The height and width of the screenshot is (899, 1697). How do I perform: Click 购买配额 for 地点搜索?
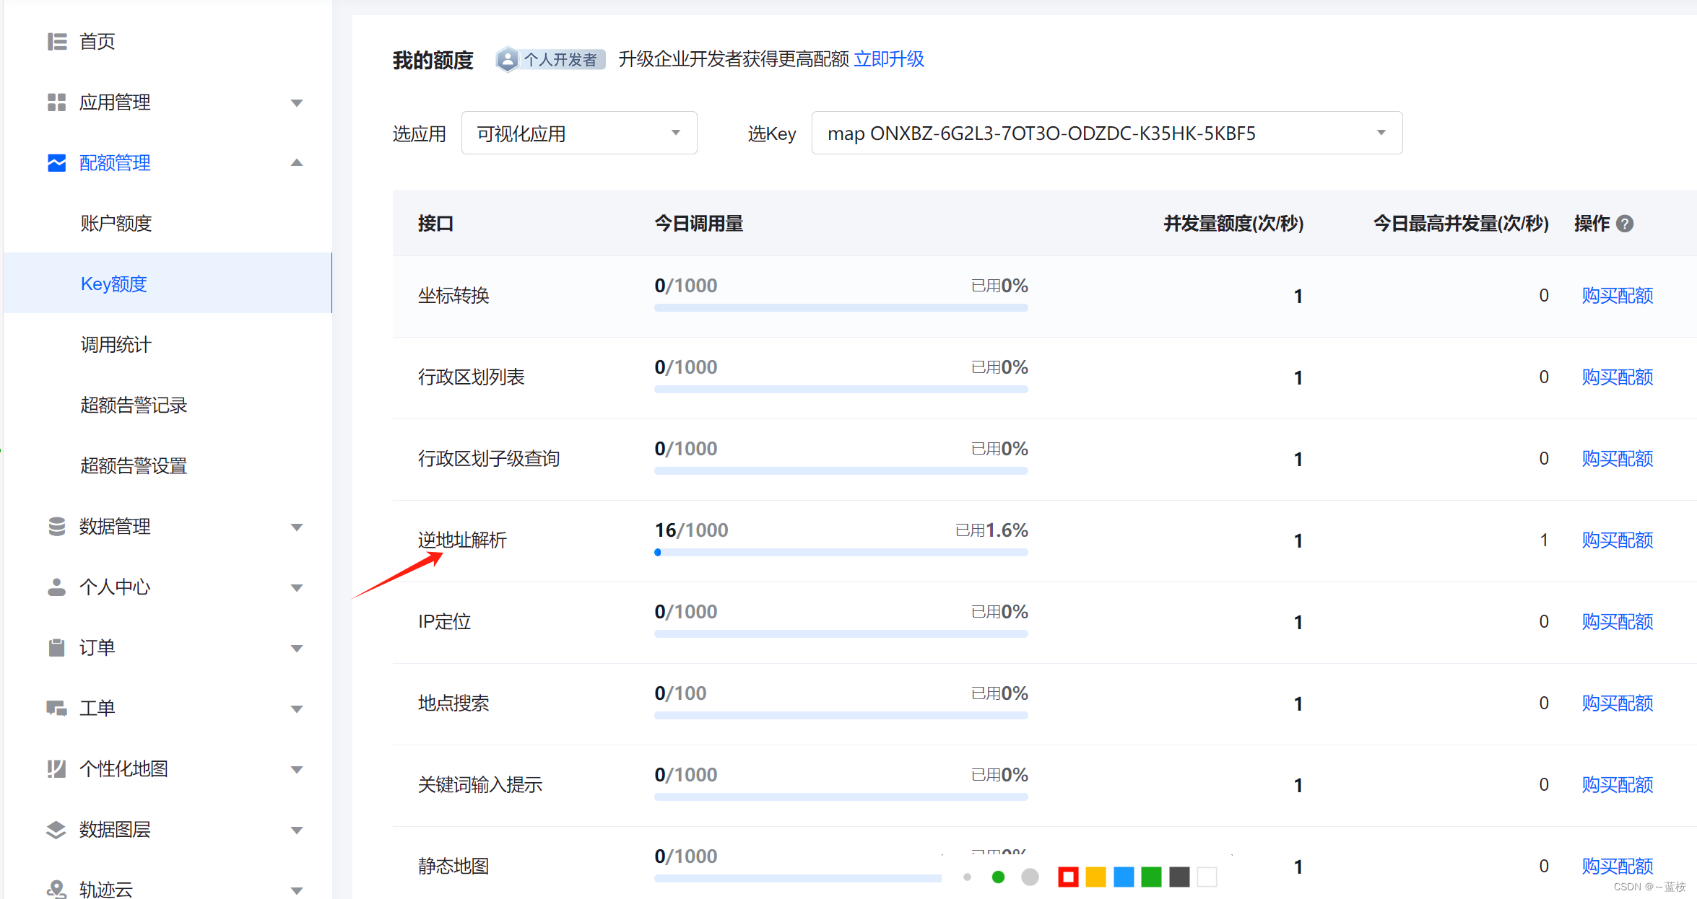click(1618, 703)
